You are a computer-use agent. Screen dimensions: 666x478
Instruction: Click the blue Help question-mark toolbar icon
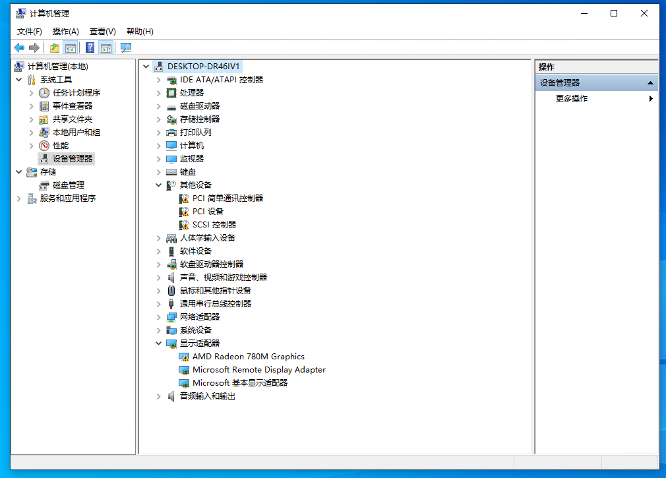pyautogui.click(x=90, y=47)
